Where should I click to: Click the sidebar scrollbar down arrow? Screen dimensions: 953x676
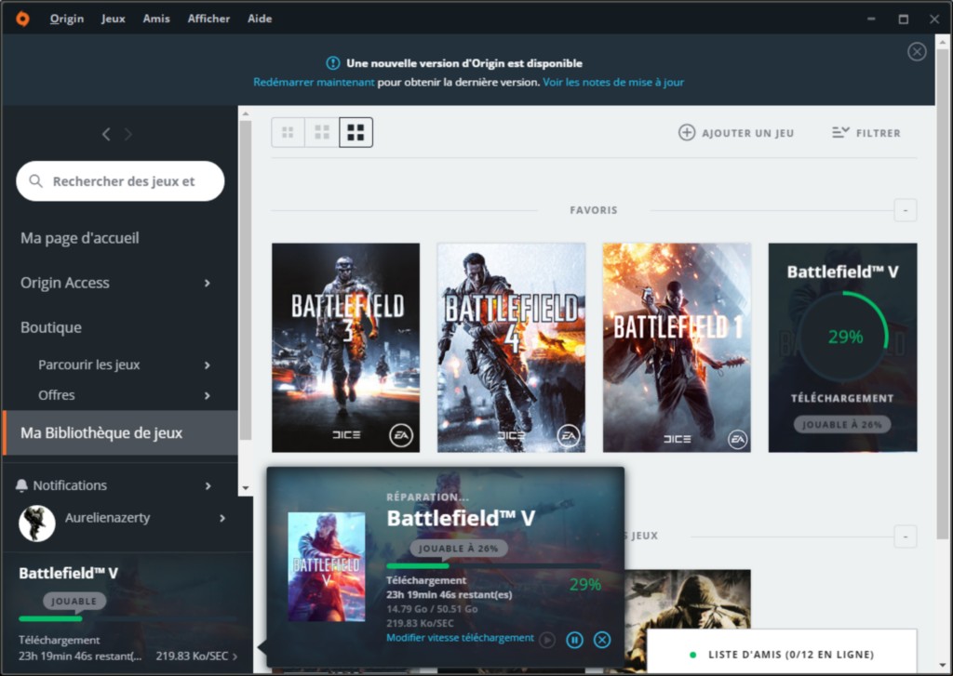coord(246,488)
